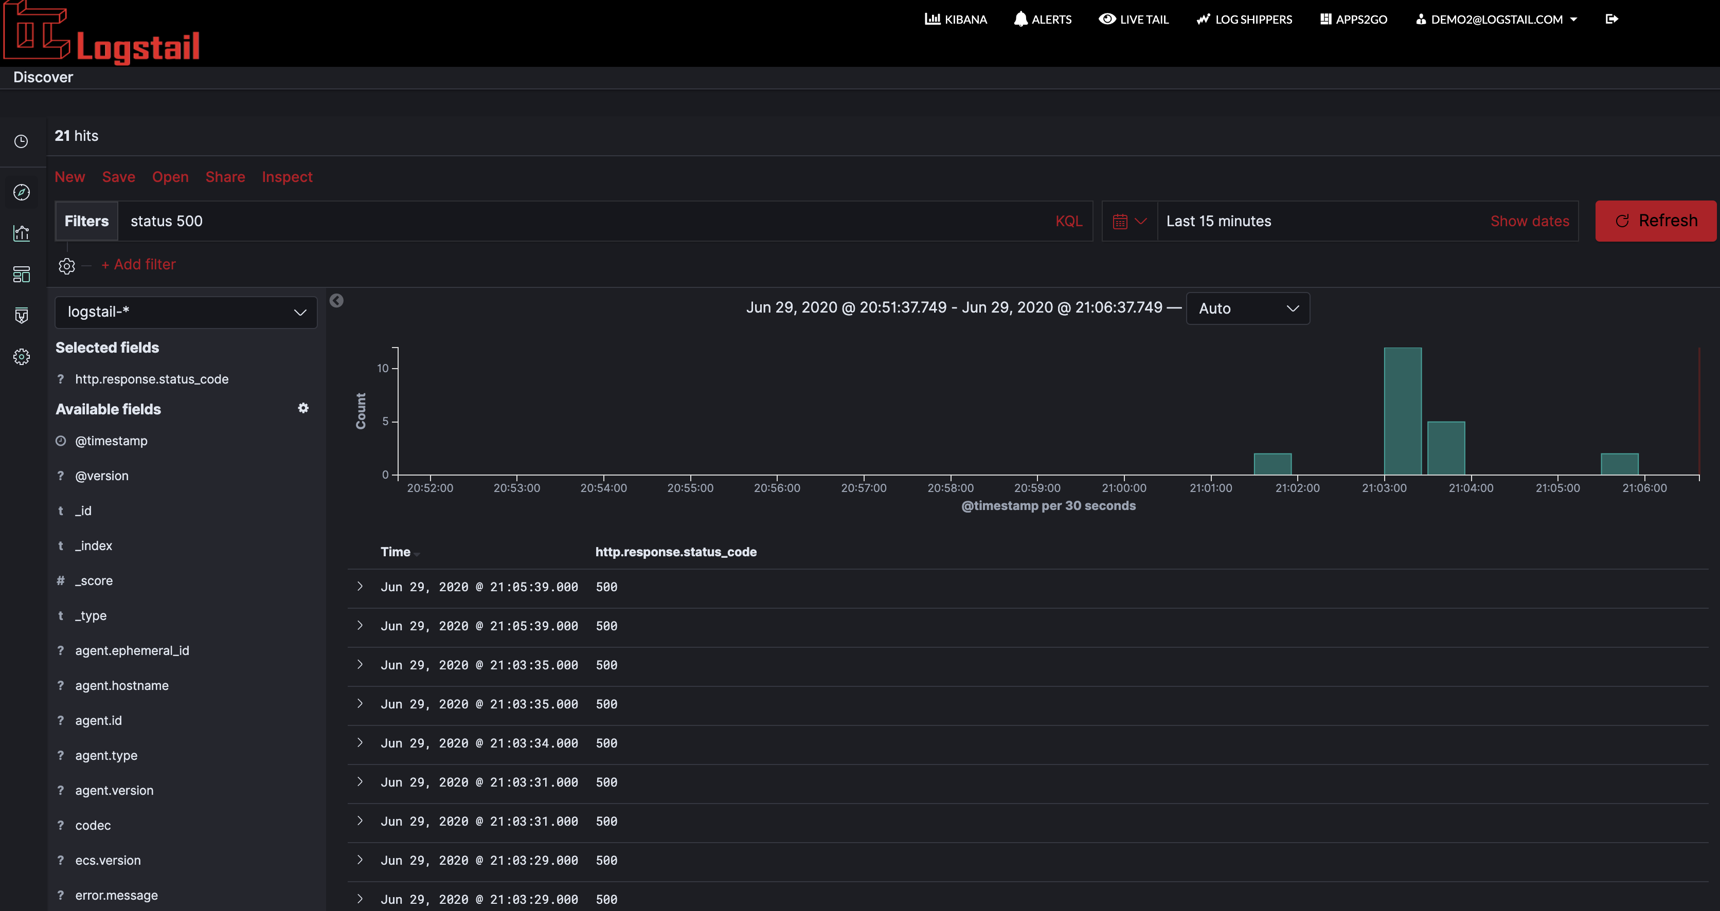Open the Available fields settings gear
This screenshot has height=911, width=1720.
(x=303, y=408)
